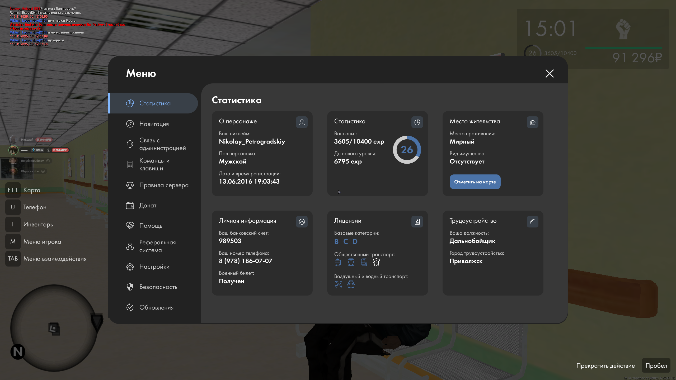Go to the Безопасность section

[x=158, y=287]
